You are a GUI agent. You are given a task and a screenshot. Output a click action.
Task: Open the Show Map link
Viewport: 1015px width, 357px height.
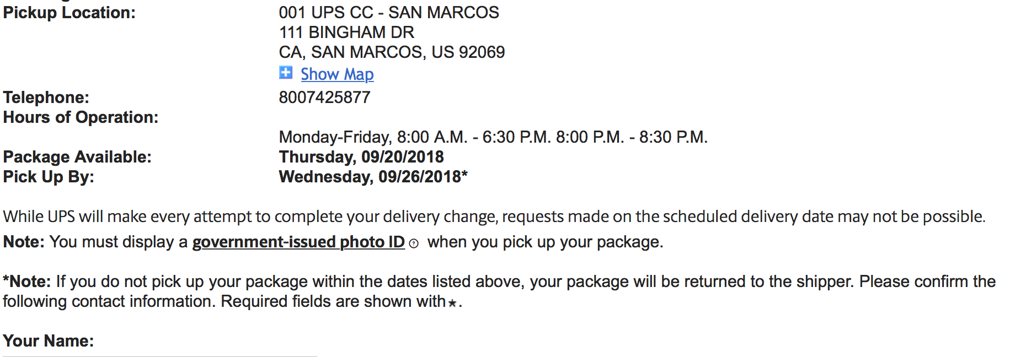[337, 74]
